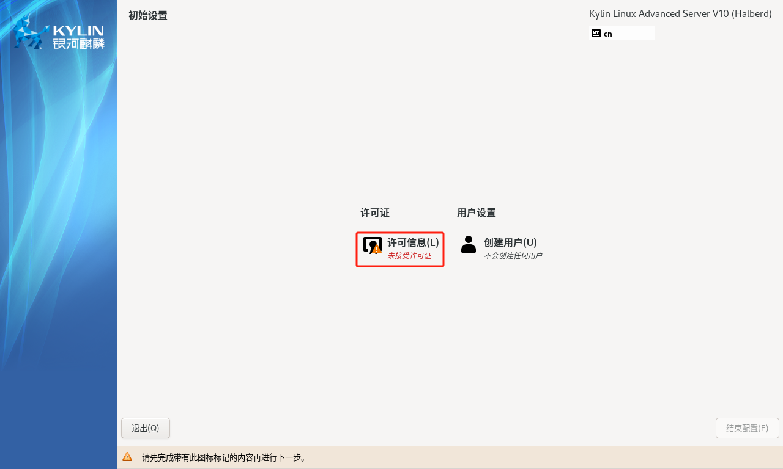Click the 未接受许可证 status text
Viewport: 783px width, 469px height.
409,255
